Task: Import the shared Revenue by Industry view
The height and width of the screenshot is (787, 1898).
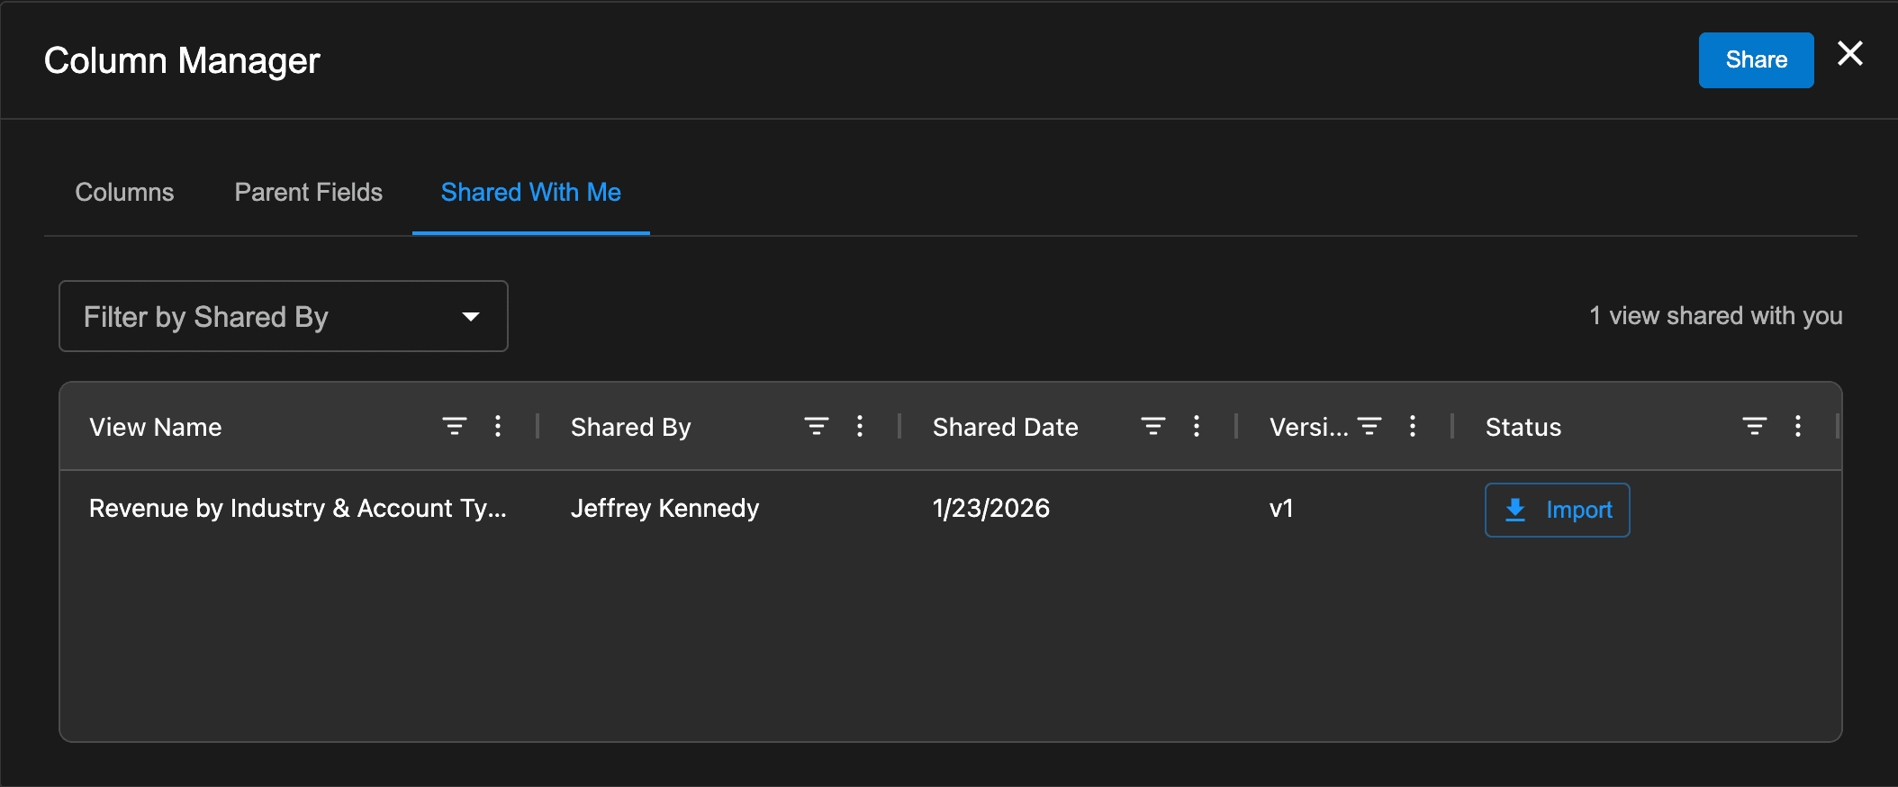Action: point(1557,510)
